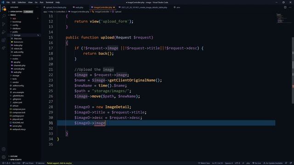Open the Edit menu
Viewport: 294px width, 165px height.
coord(14,2)
